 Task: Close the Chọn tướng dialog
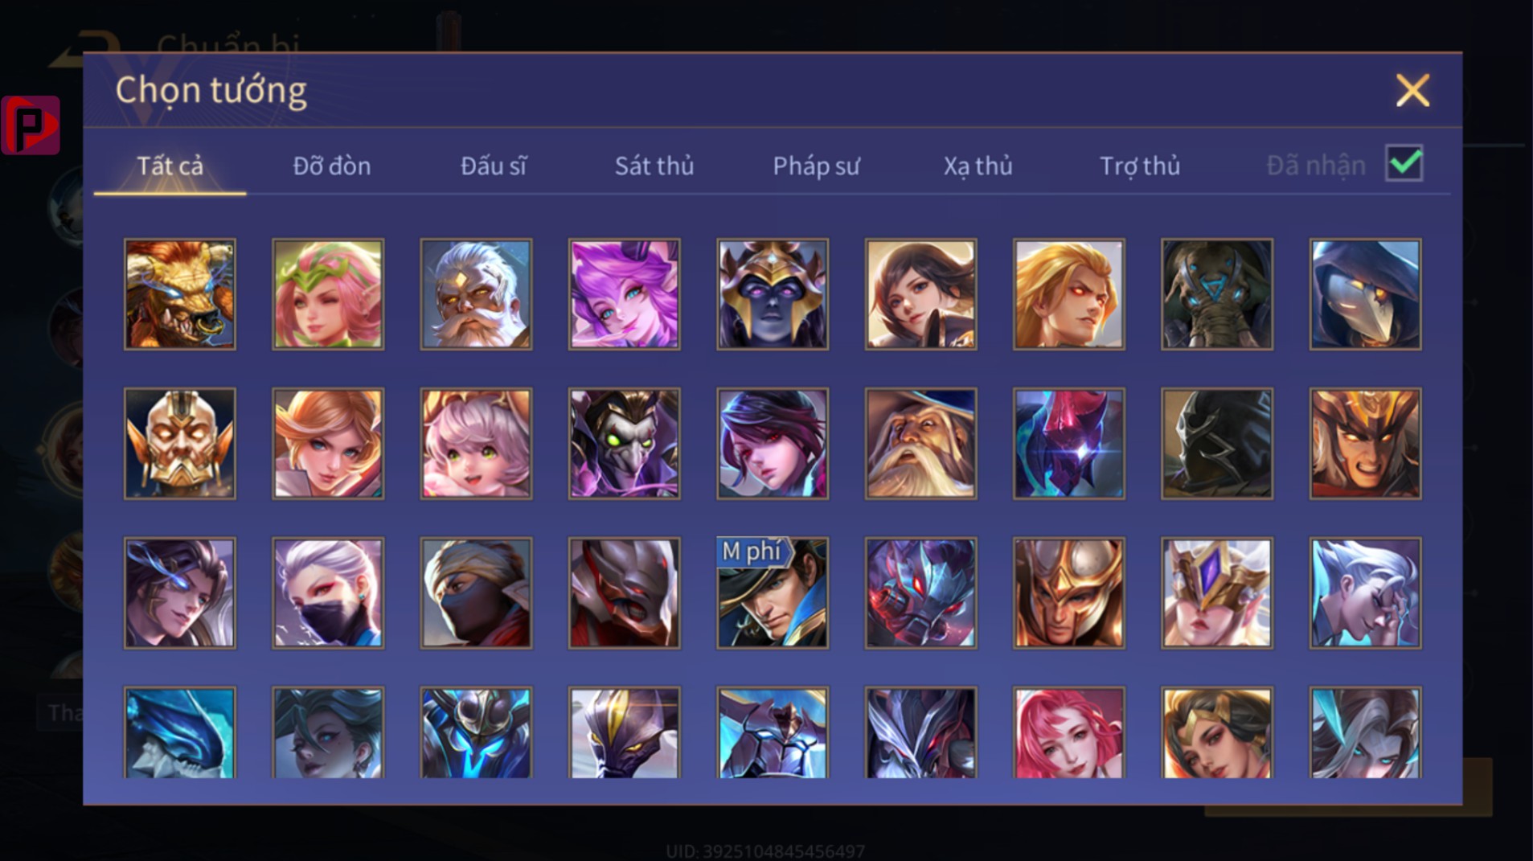click(x=1412, y=90)
